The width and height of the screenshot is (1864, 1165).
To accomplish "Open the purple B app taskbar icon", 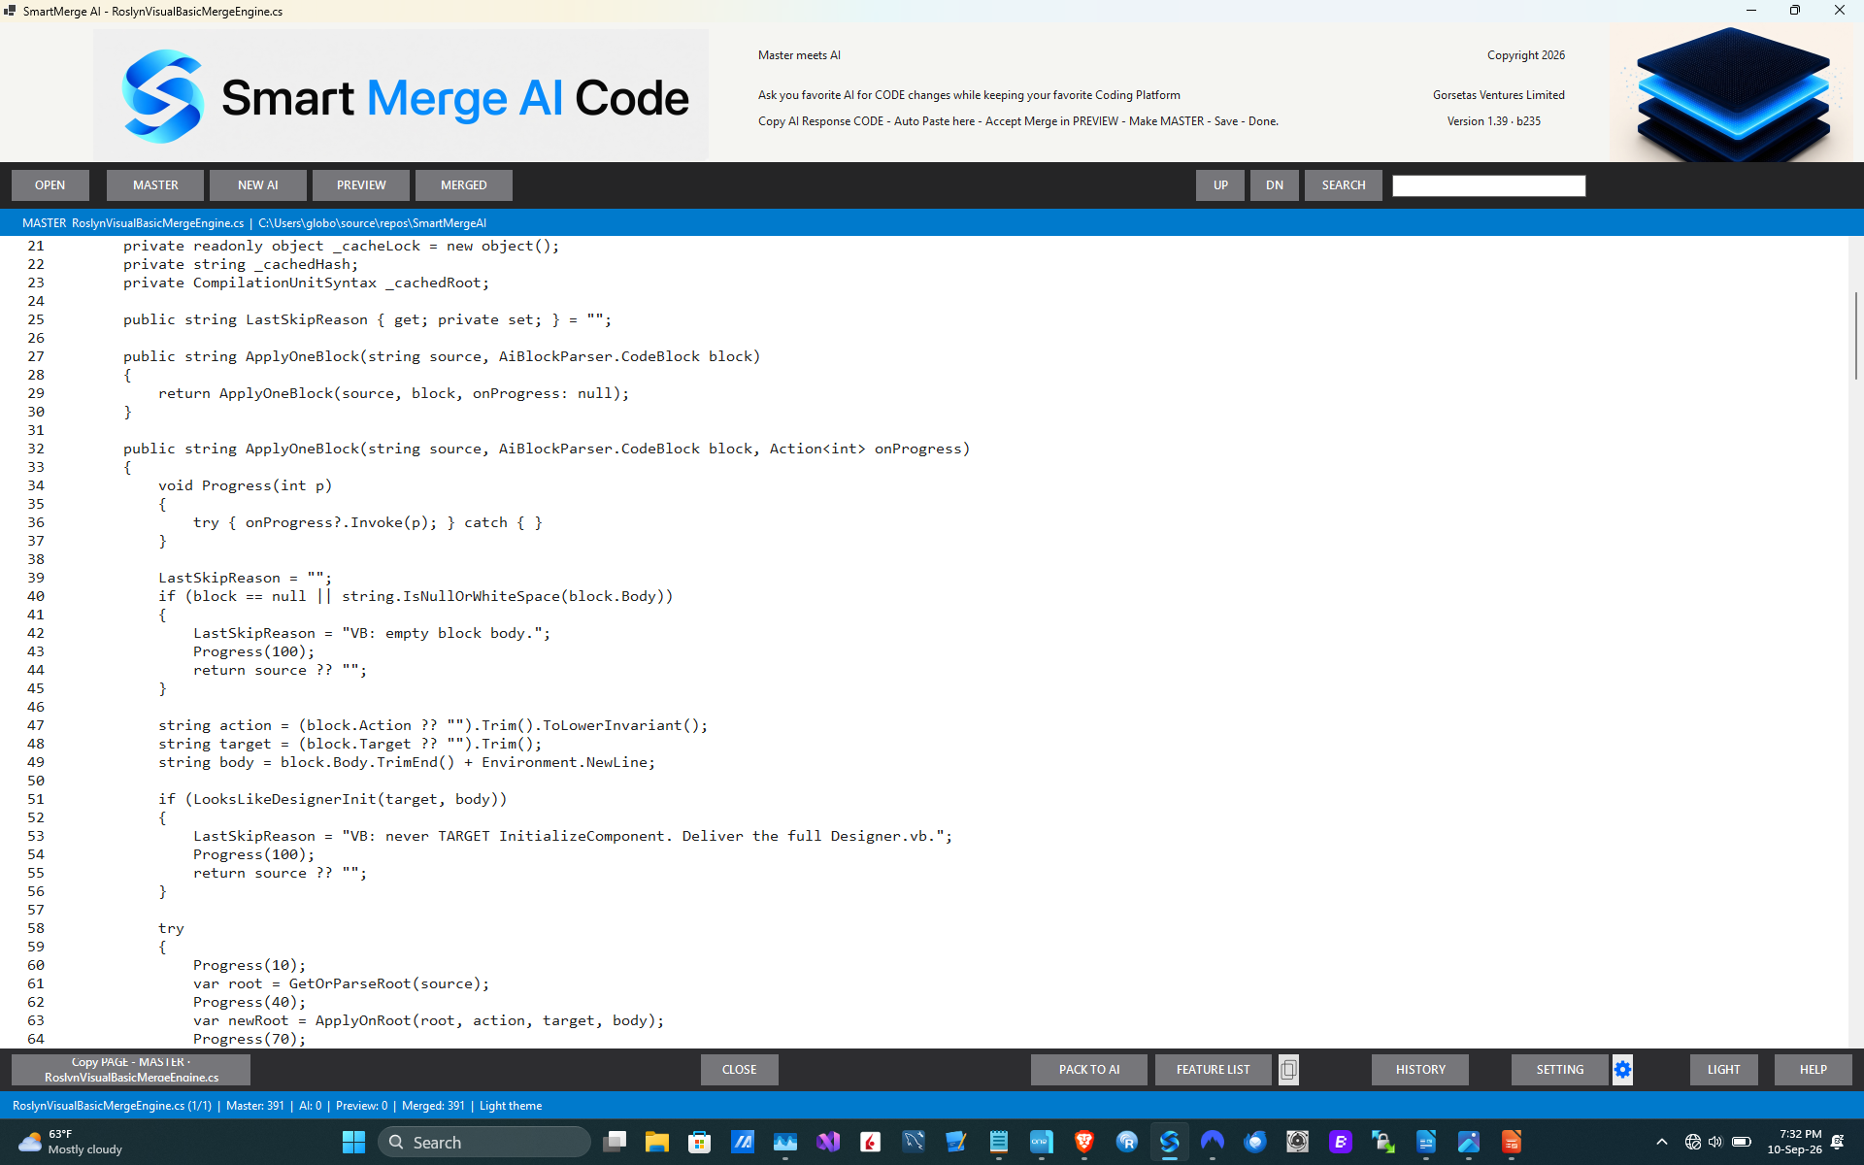I will point(1341,1142).
